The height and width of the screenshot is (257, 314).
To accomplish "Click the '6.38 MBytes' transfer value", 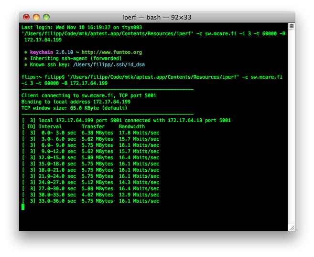I will click(x=97, y=133).
